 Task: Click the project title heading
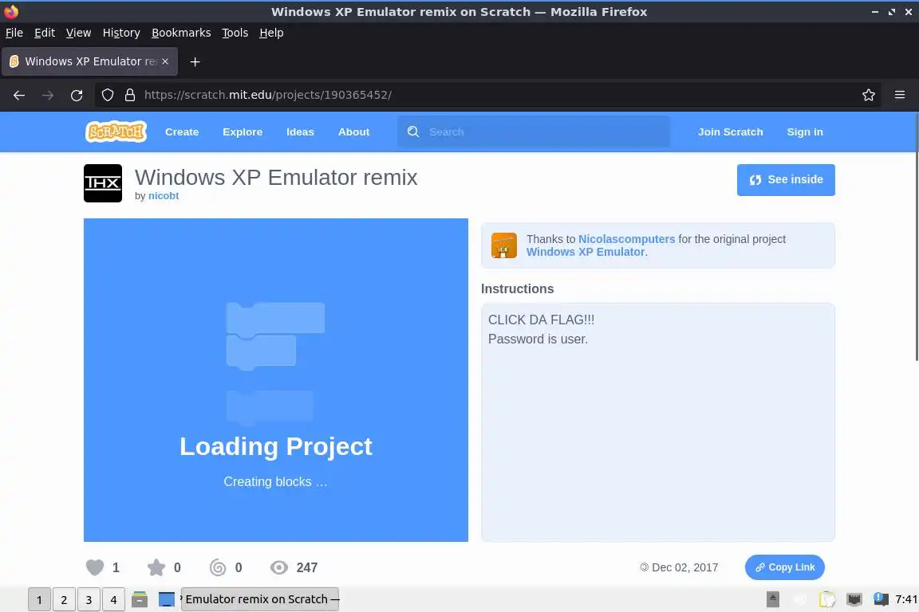coord(276,177)
